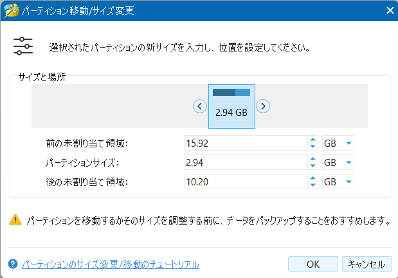Increase パーティションサイズ with the up spinner
The image size is (398, 278).
[313, 159]
